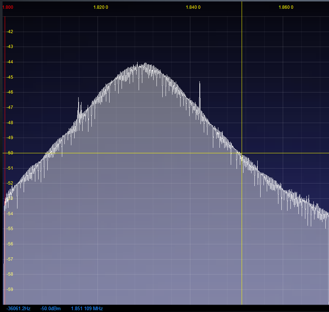Click the -36061.2Hz offset readout
The height and width of the screenshot is (312, 329).
[x=19, y=309]
